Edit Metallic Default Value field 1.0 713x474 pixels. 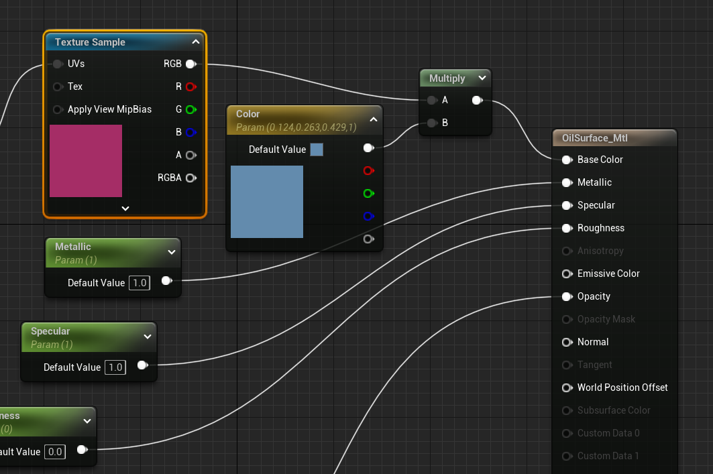pos(140,283)
